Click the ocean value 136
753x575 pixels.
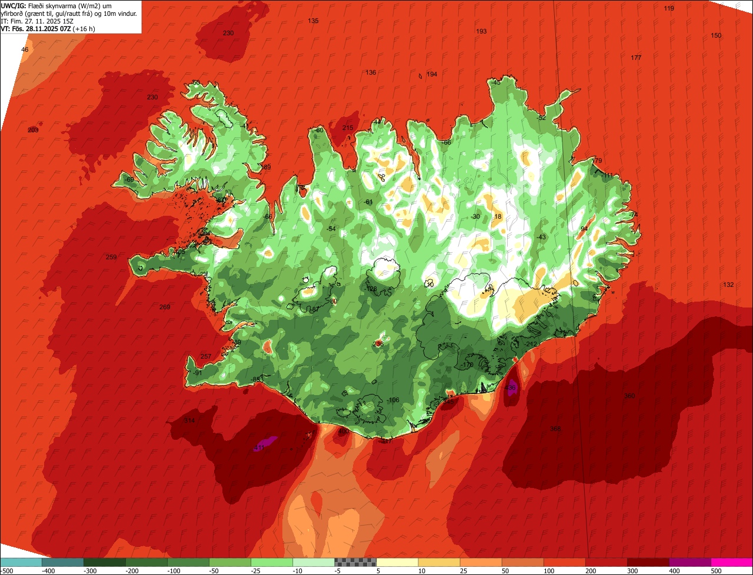371,72
